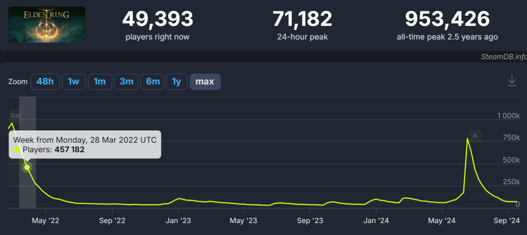Click the 'May '23' axis label
This screenshot has height=235, width=527.
(243, 221)
